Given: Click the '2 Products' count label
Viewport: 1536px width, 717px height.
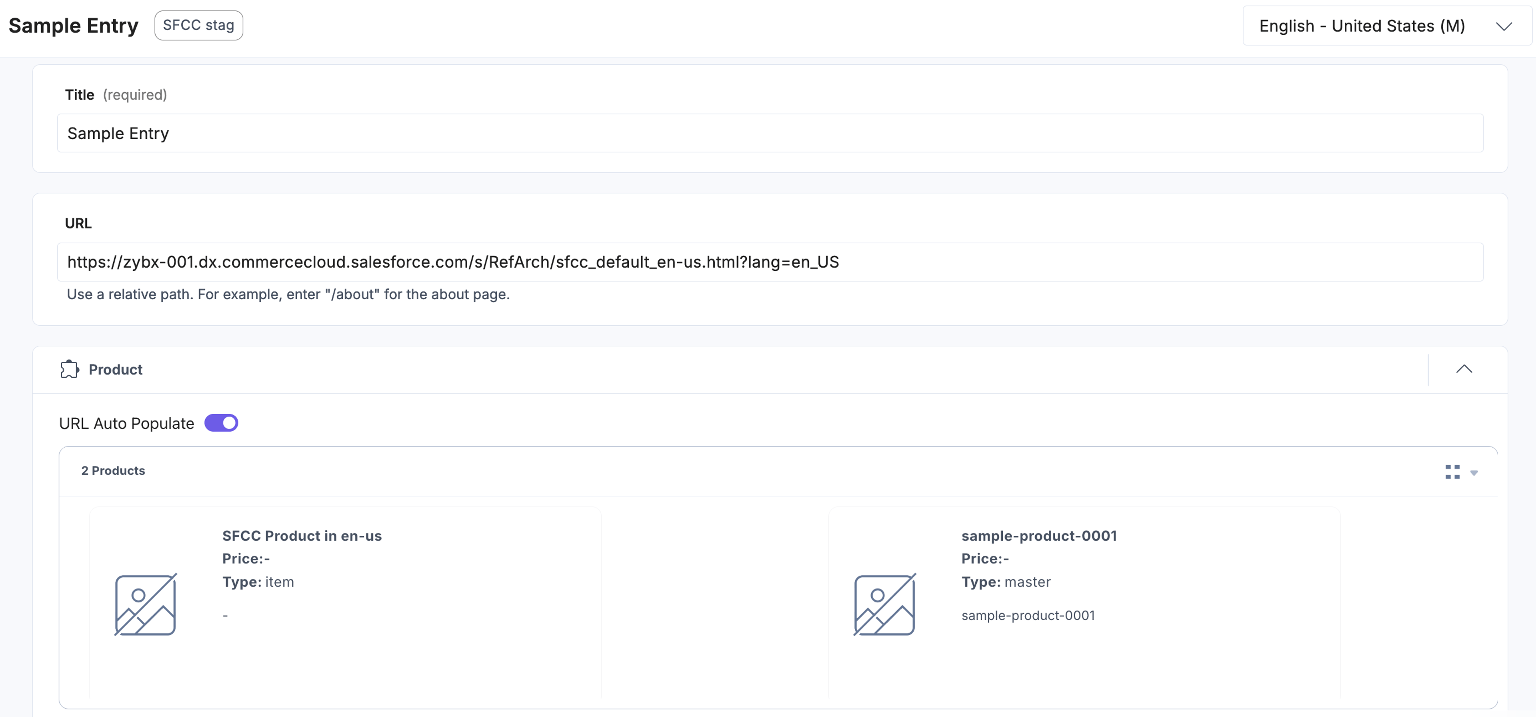Looking at the screenshot, I should (x=113, y=471).
